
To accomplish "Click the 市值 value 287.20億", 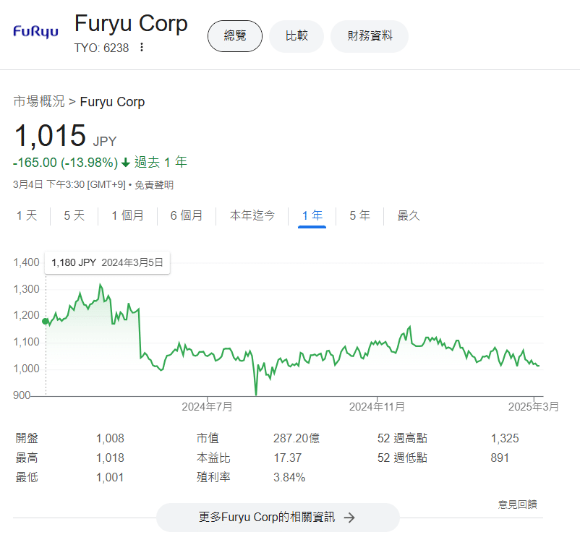I will point(297,438).
